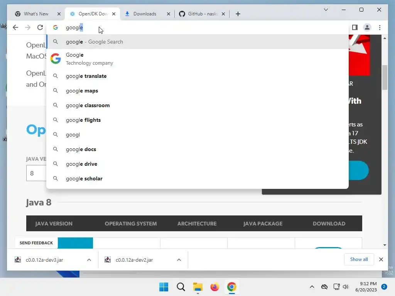Click Chrome icon in taskbar
Screen dimensions: 395x296
pos(232,287)
